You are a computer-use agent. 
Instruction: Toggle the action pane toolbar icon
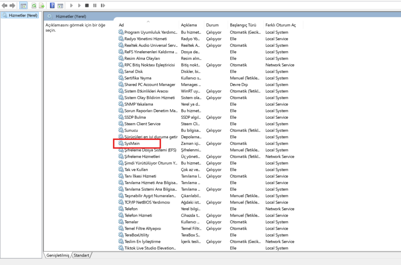tap(60, 5)
